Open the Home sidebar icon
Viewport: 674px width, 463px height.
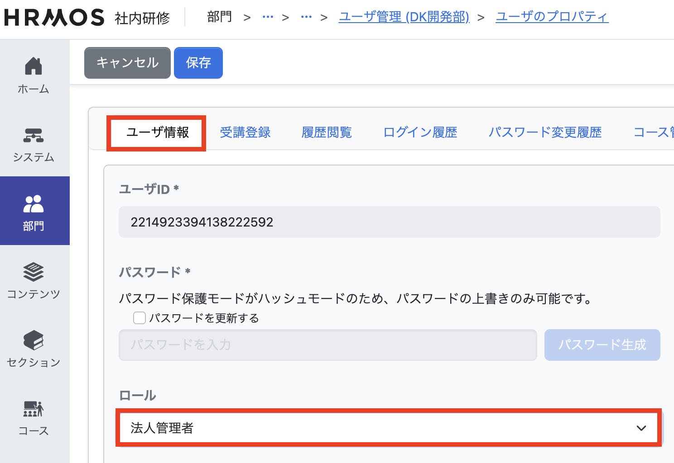pyautogui.click(x=34, y=66)
